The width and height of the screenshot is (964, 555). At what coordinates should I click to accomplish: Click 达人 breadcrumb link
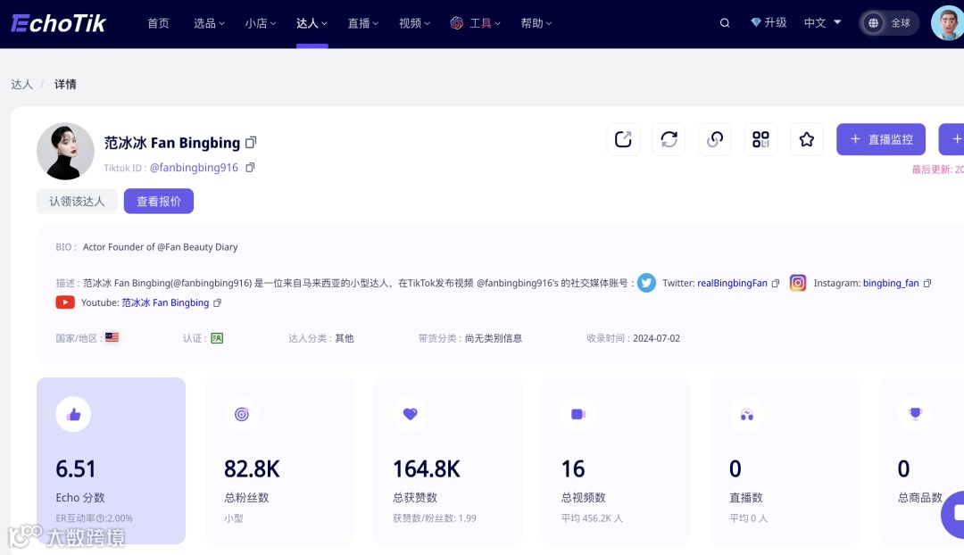click(x=21, y=84)
